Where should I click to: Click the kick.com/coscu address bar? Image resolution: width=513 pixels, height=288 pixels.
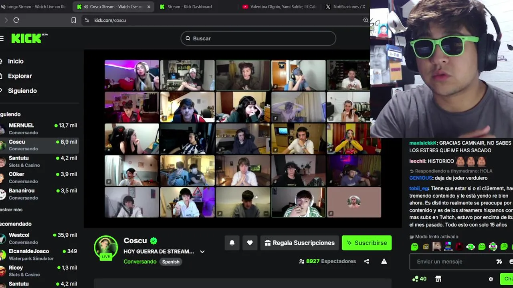[x=224, y=20]
